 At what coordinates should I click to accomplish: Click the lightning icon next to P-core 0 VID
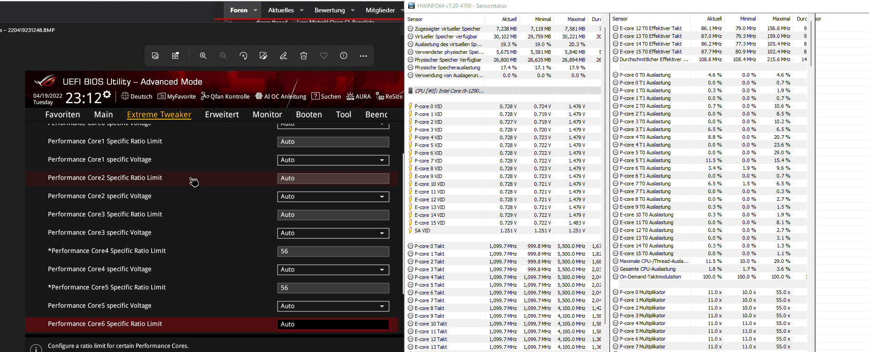pyautogui.click(x=411, y=106)
